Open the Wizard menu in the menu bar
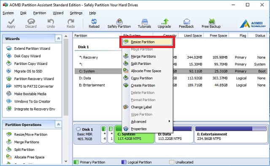 (58, 13)
